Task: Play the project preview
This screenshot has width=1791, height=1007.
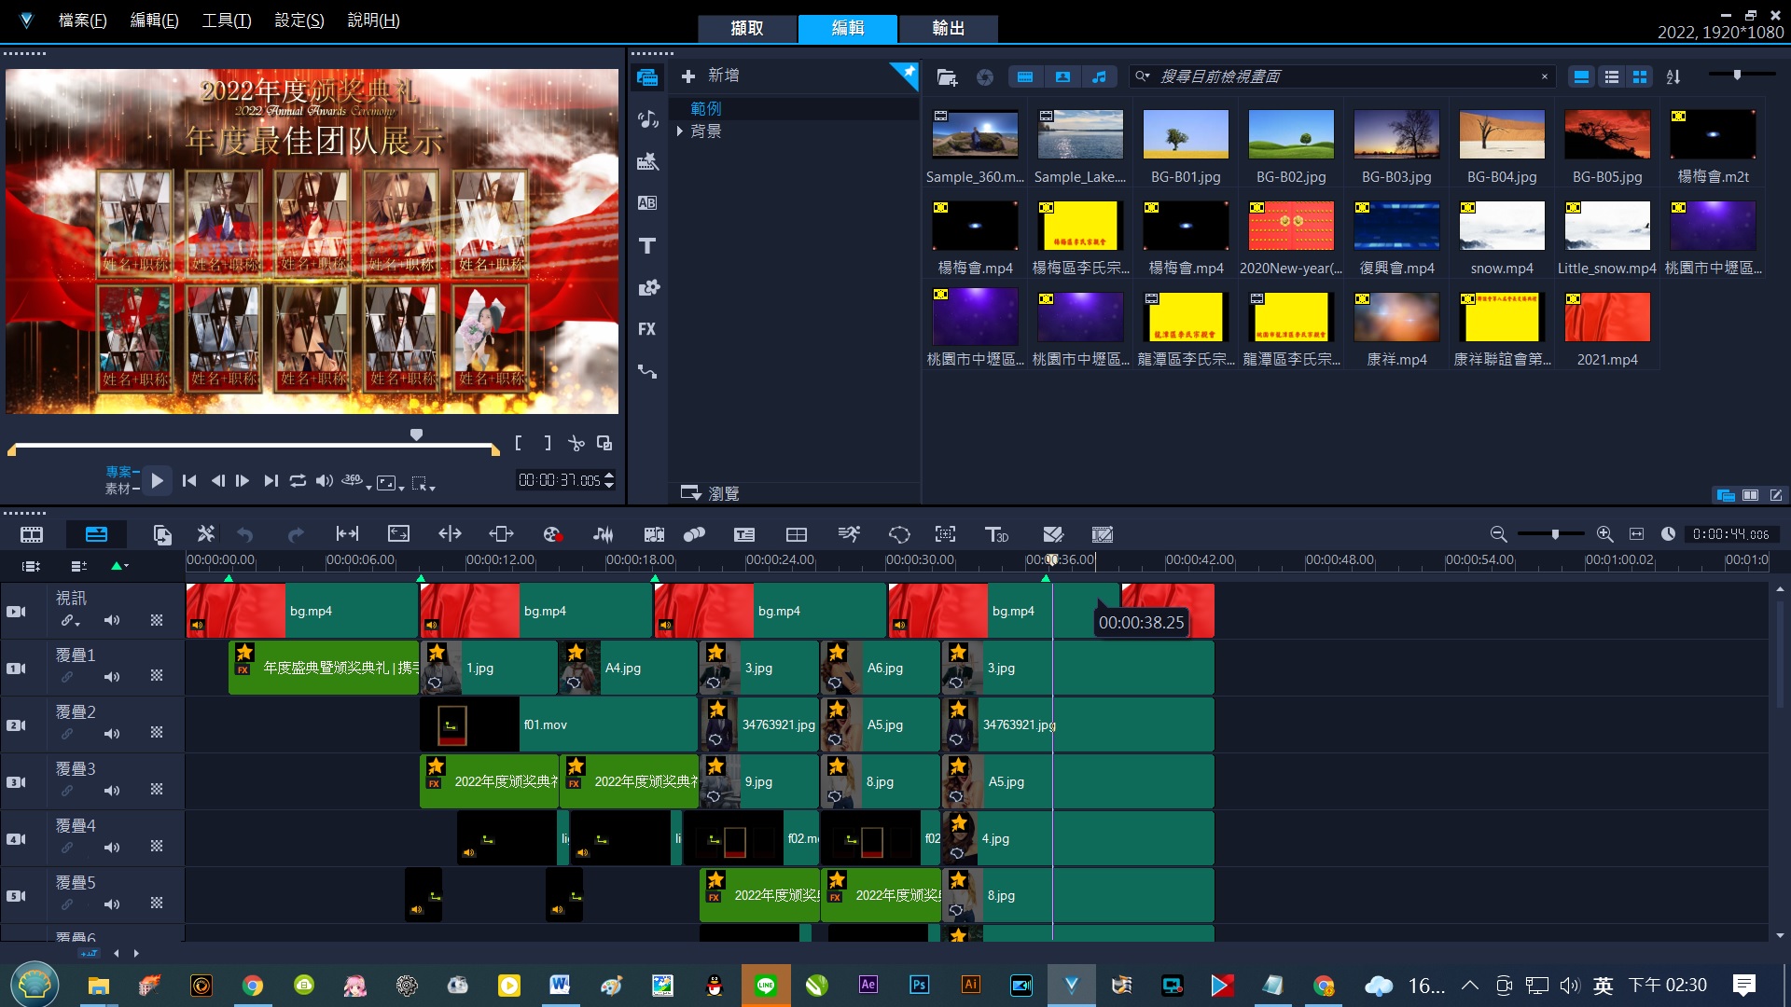Action: pos(158,481)
